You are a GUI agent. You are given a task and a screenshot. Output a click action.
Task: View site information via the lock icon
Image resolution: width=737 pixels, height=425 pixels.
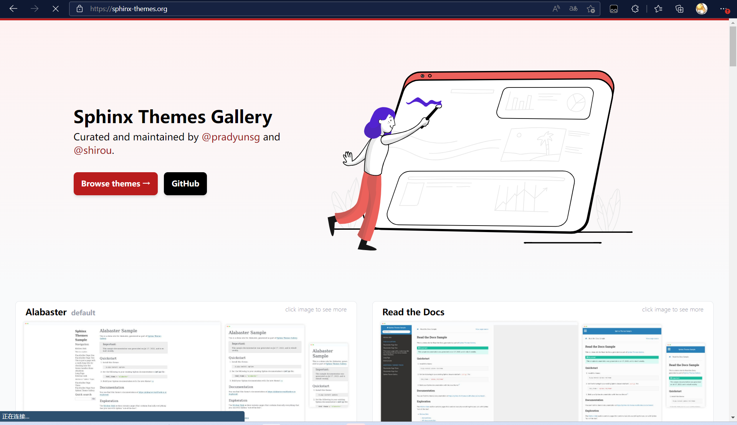tap(80, 9)
